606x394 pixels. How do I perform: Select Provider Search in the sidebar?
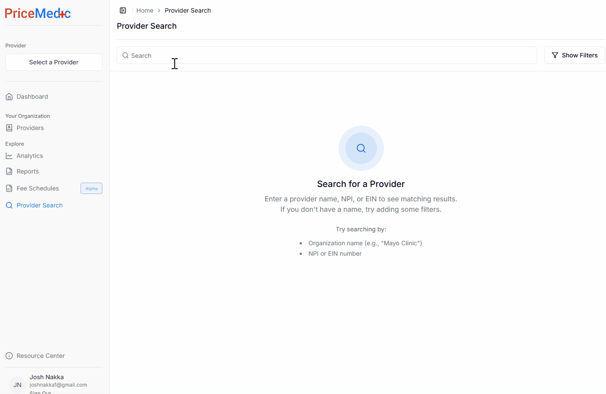[40, 205]
